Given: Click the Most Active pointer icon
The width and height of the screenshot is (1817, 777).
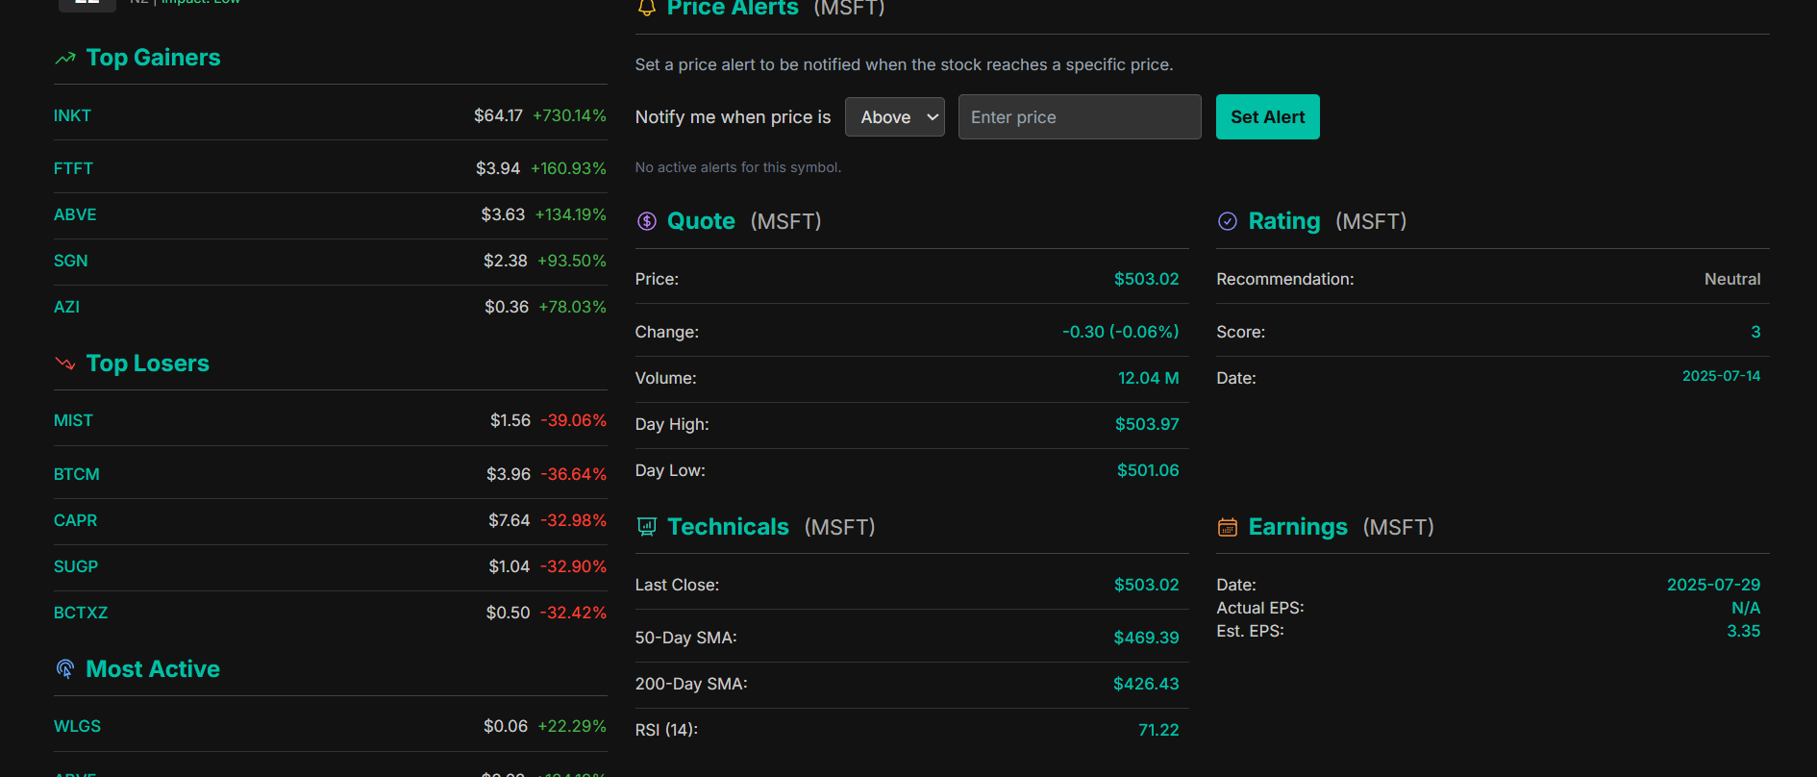Looking at the screenshot, I should click(x=65, y=669).
